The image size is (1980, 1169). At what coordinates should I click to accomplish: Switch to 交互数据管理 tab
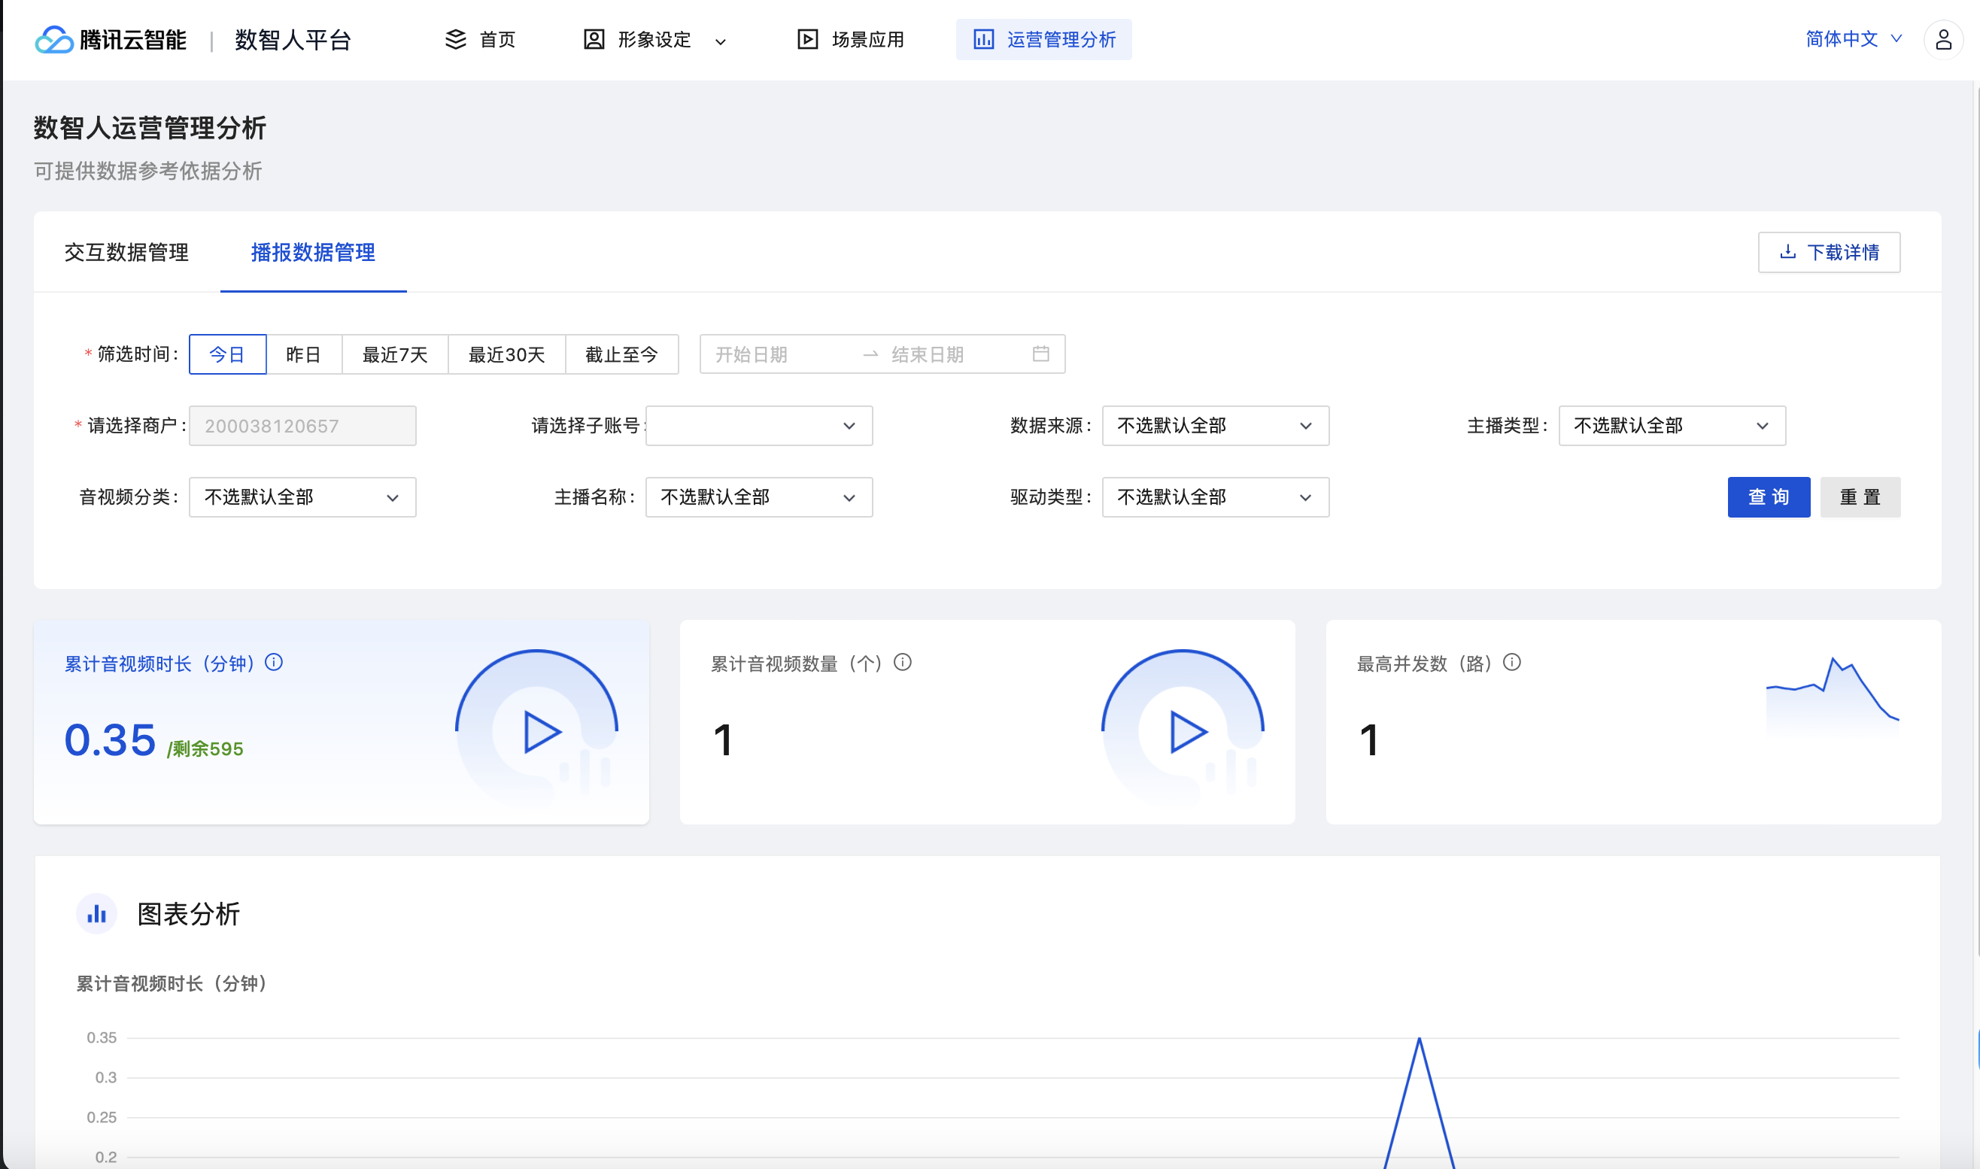(x=126, y=252)
